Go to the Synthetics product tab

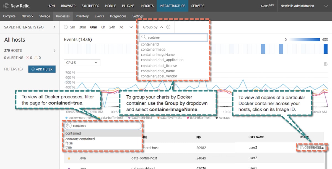point(90,6)
